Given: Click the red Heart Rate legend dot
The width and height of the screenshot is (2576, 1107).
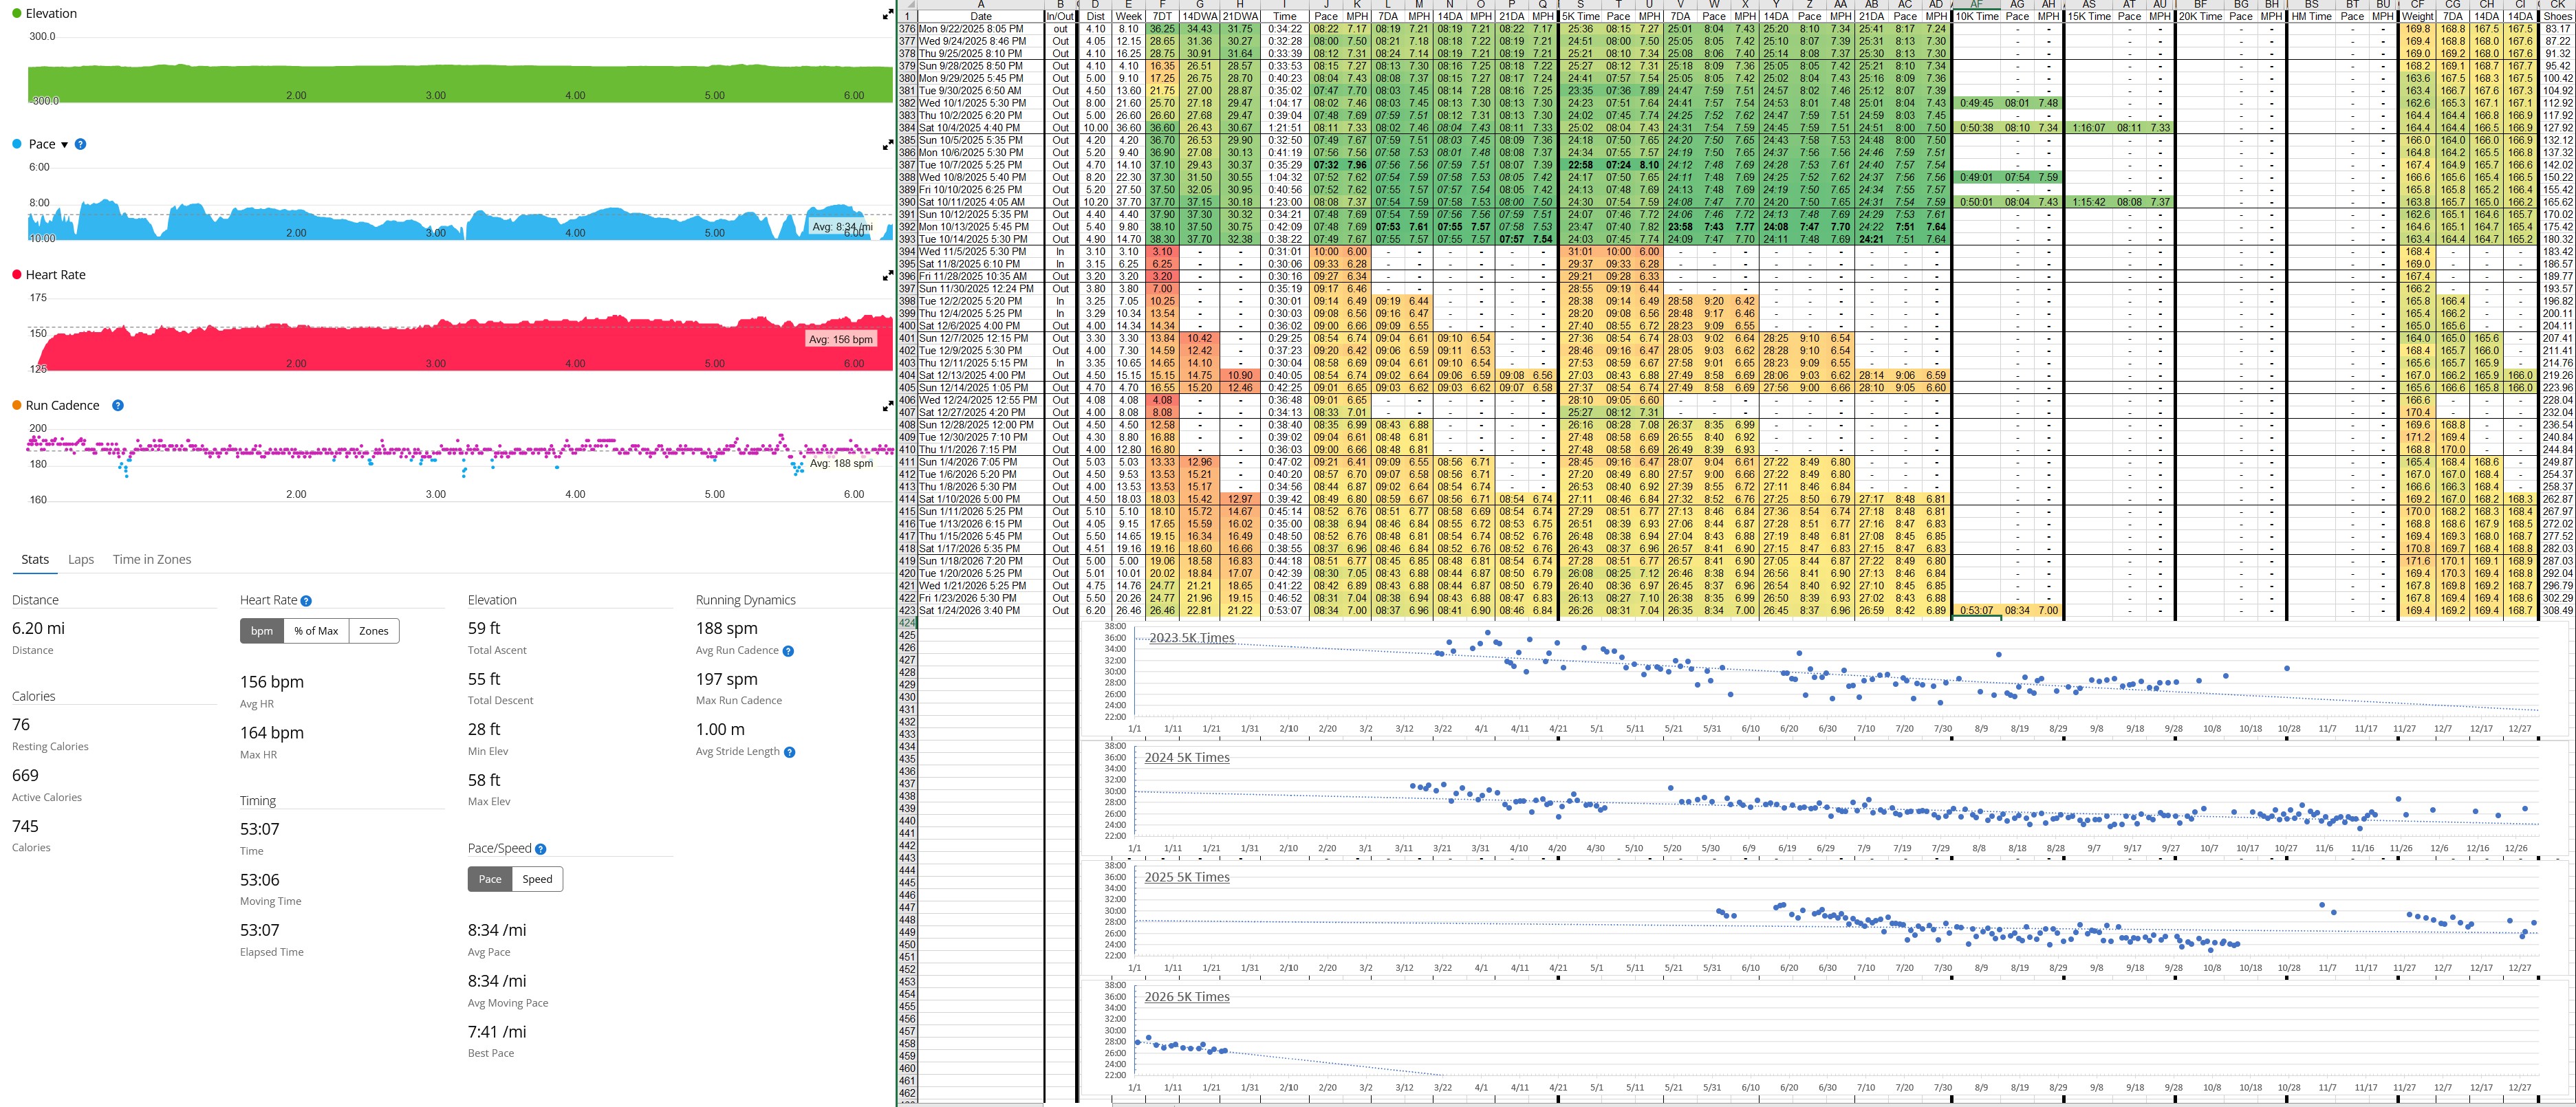Looking at the screenshot, I should (x=17, y=275).
